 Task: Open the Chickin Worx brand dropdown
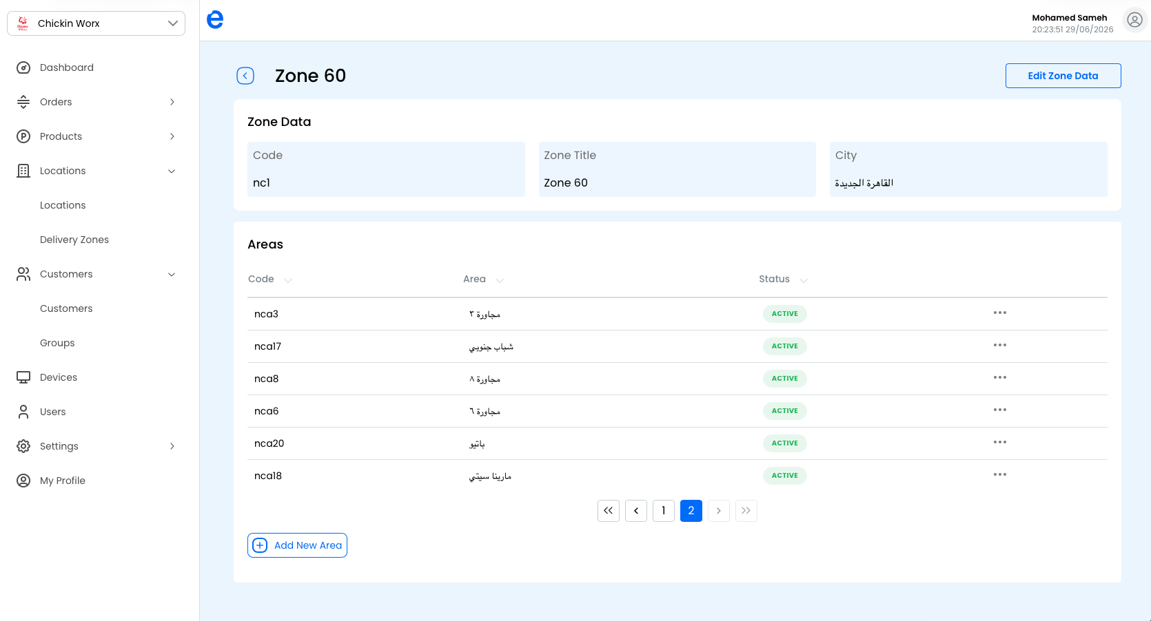pyautogui.click(x=96, y=23)
